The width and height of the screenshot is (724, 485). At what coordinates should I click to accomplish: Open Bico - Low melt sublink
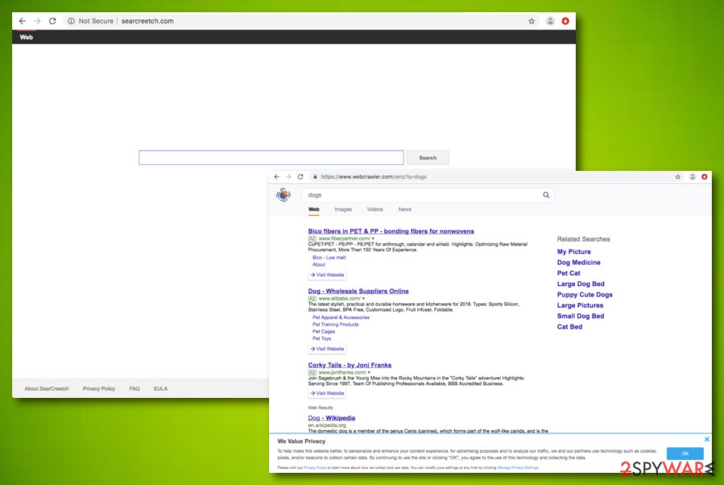(329, 258)
